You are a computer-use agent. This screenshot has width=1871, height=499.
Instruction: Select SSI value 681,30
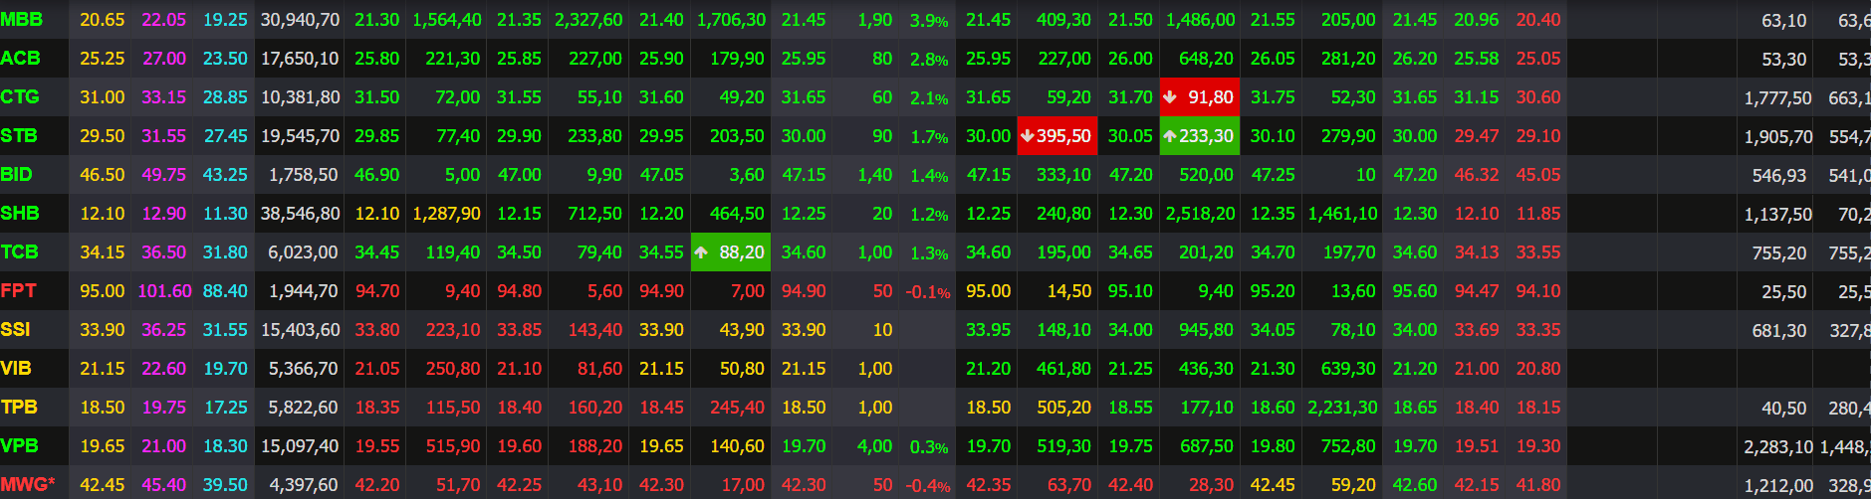pyautogui.click(x=1779, y=331)
